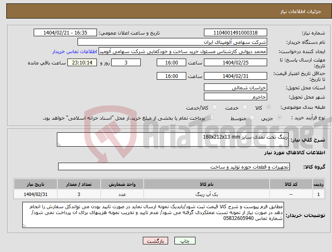This screenshot has height=252, width=332.
Task: Toggle the Islamic treasury payment checkbox
Action: 211,117
